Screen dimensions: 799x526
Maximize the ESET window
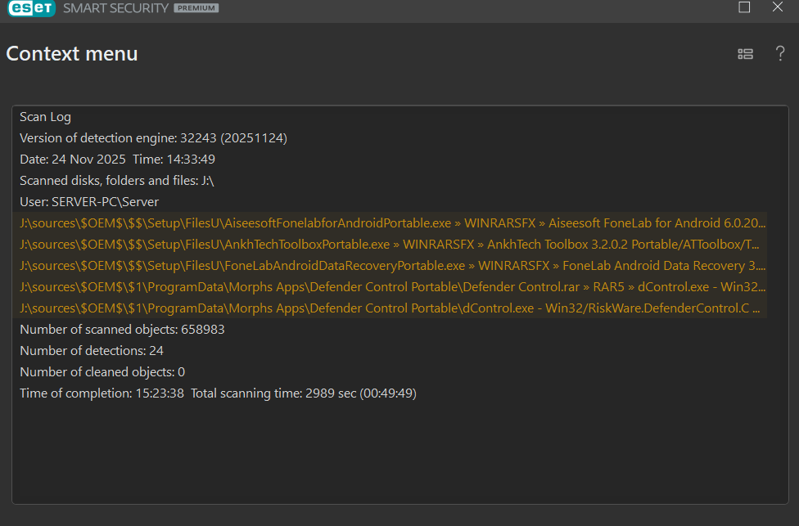point(744,7)
